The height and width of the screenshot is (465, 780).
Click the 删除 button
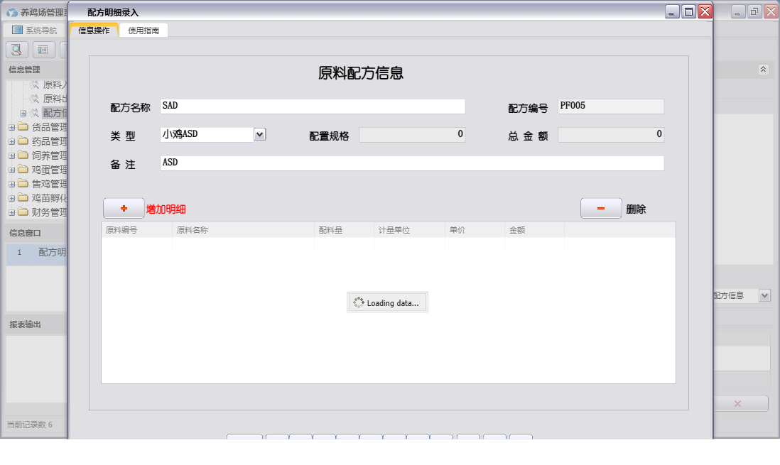click(x=636, y=208)
